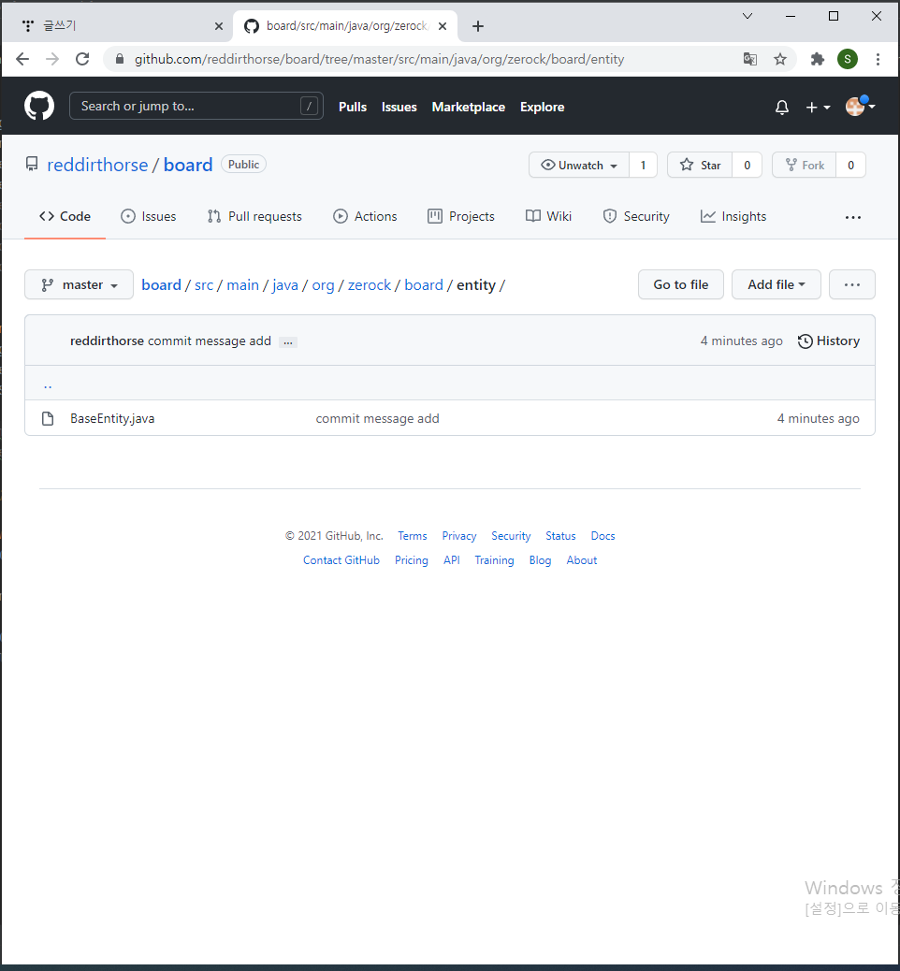Open the Privacy footer link
Viewport: 900px width, 971px height.
(x=459, y=536)
